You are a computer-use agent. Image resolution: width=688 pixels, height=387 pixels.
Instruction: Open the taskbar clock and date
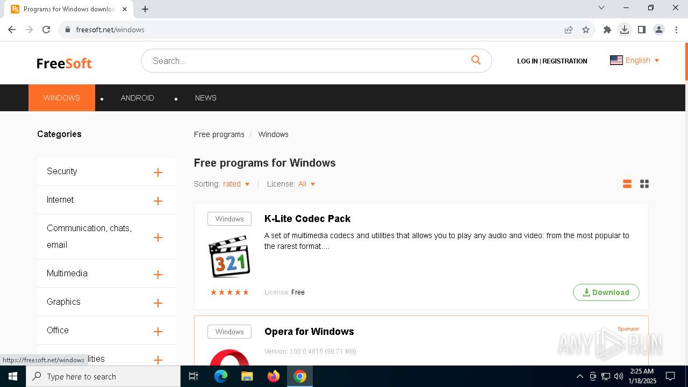coord(642,376)
